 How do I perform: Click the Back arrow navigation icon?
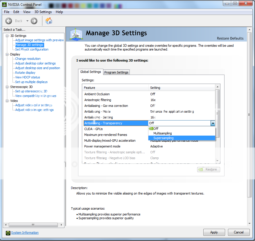tap(9, 21)
